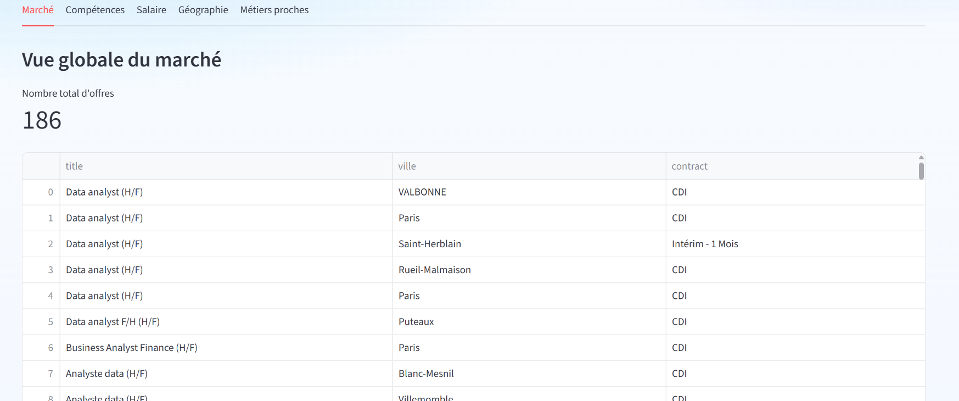Screen dimensions: 959x401
Task: Click the contract column header
Action: coord(689,166)
